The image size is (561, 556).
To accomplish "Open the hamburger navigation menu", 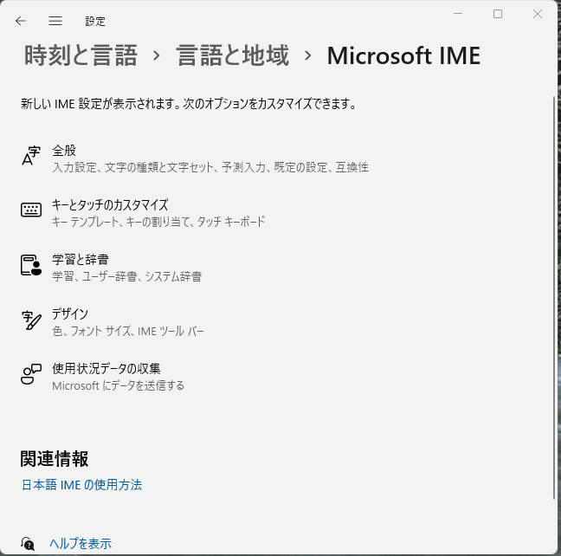I will pyautogui.click(x=55, y=21).
